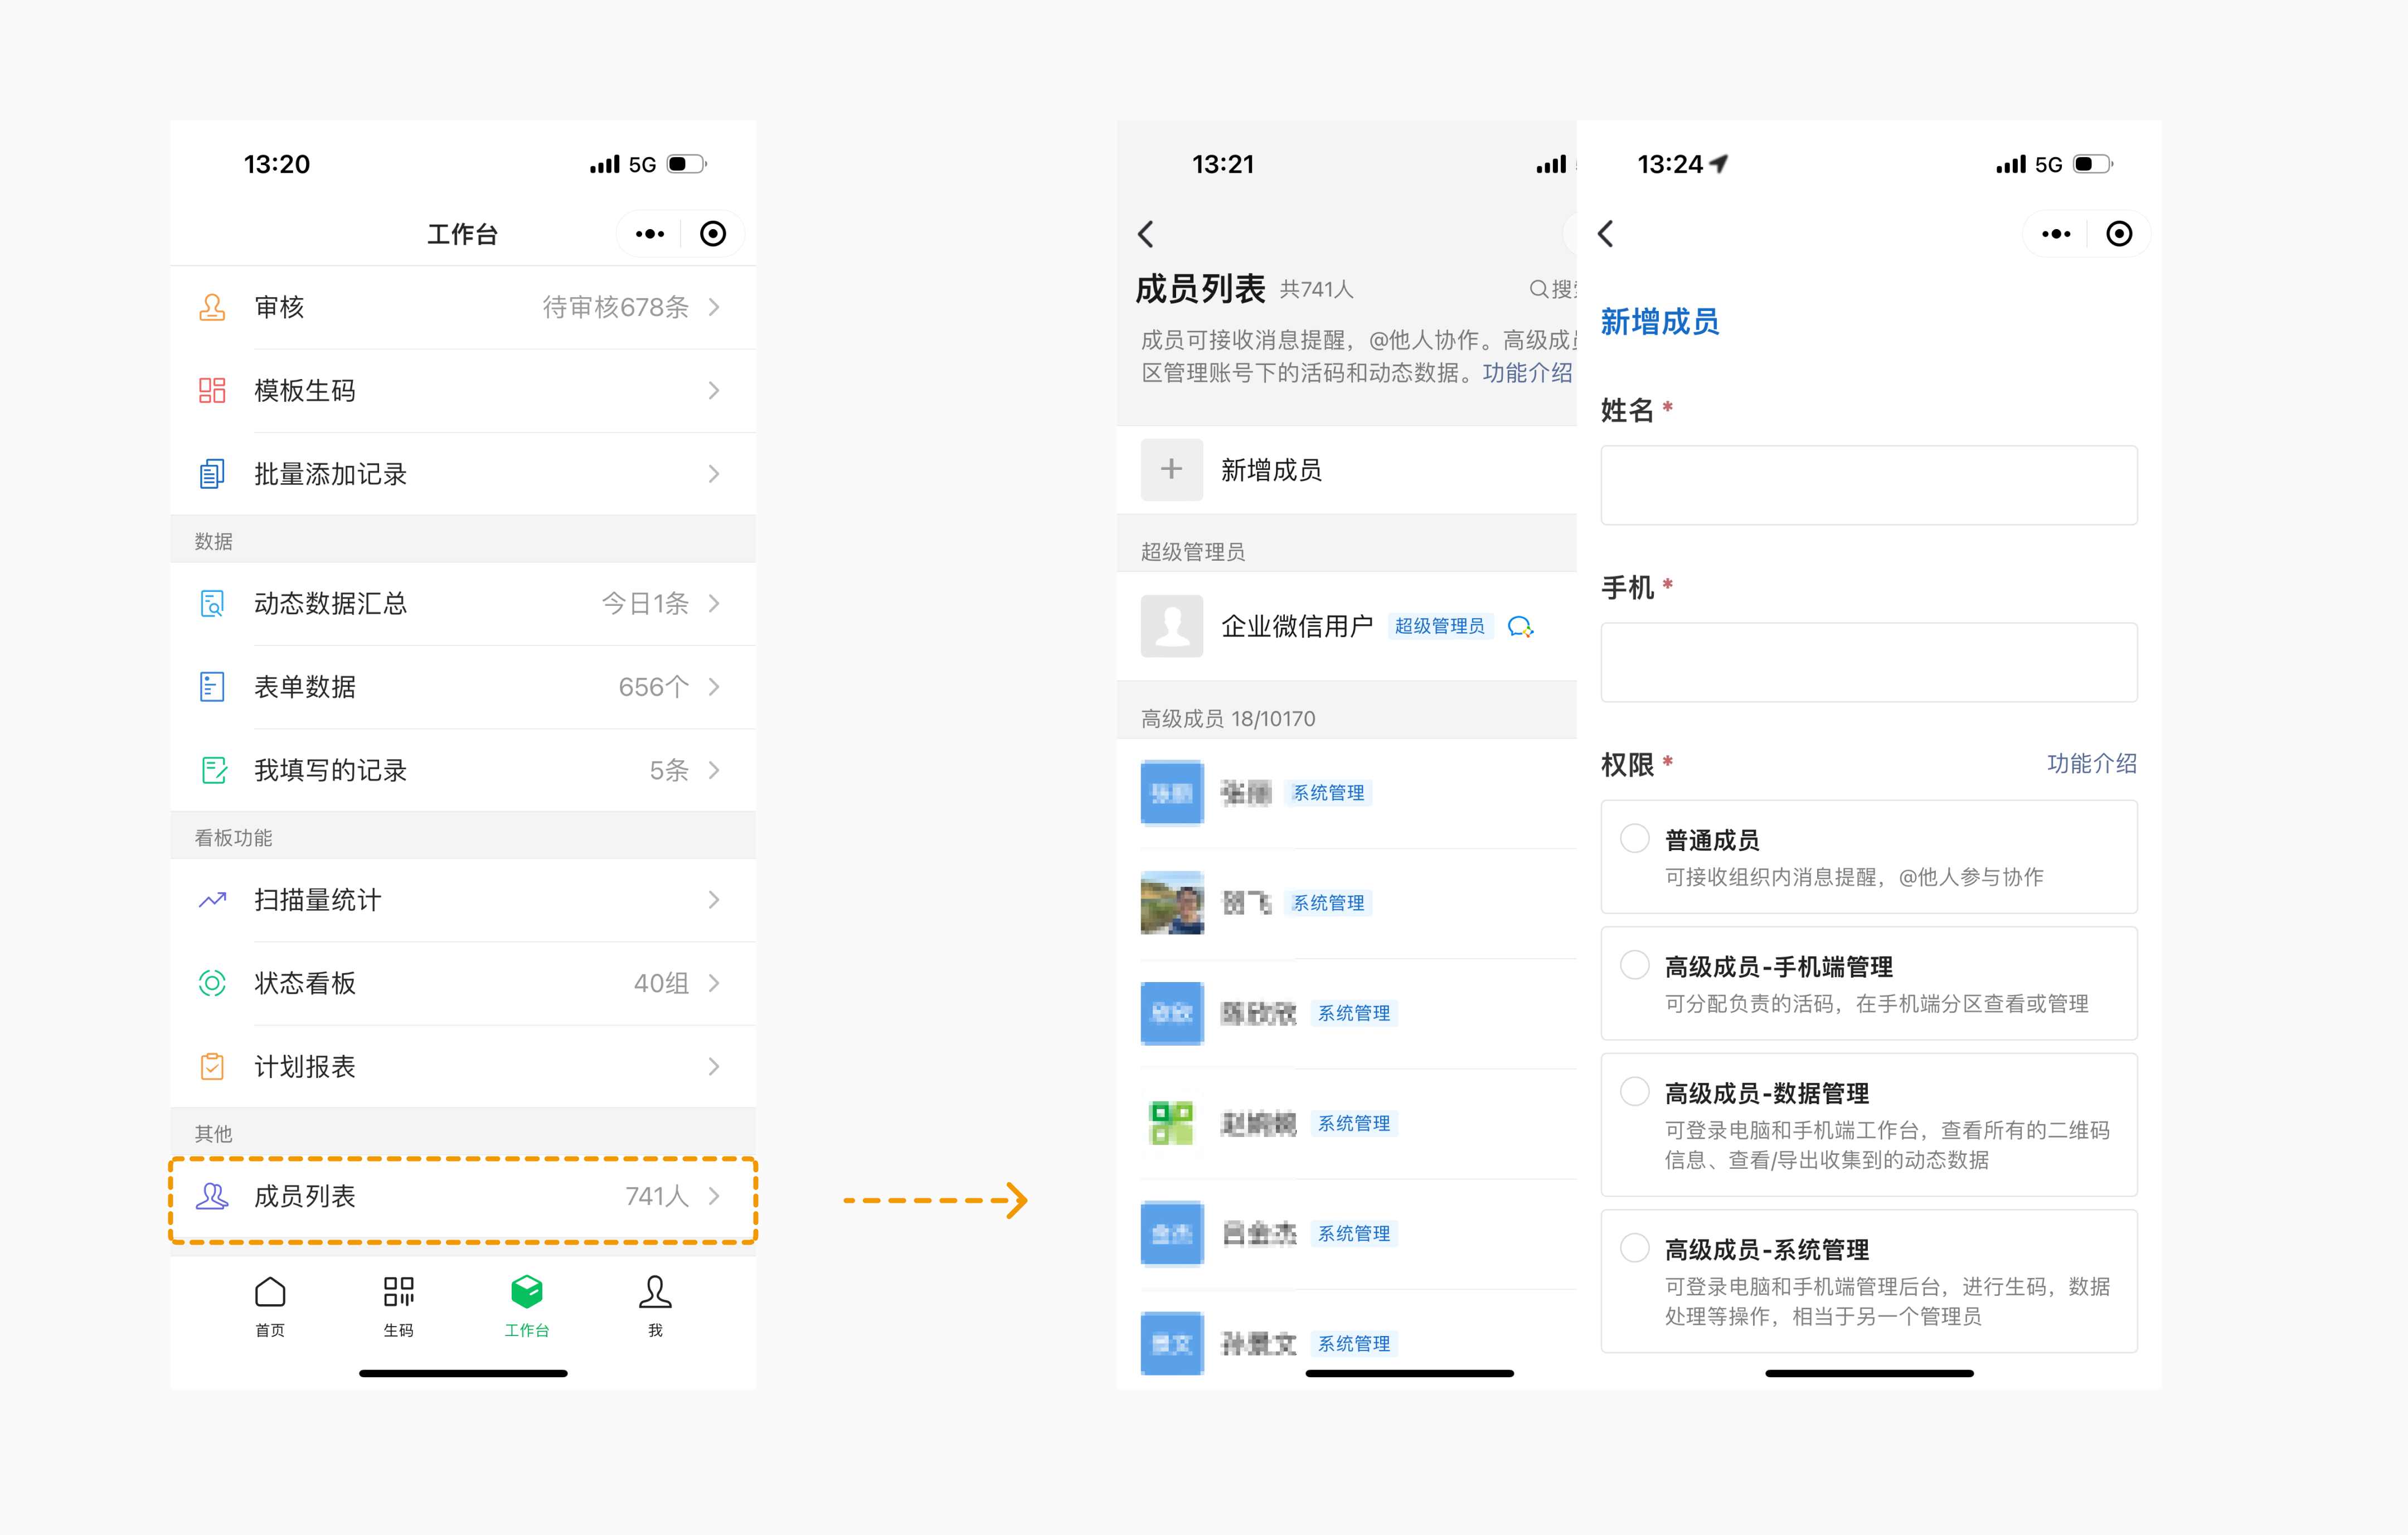Click the 手机 input field

pos(1868,662)
